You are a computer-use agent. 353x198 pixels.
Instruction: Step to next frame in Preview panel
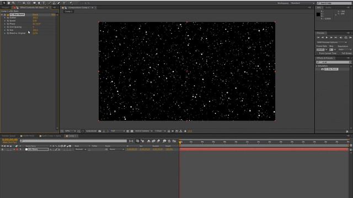coord(331,37)
